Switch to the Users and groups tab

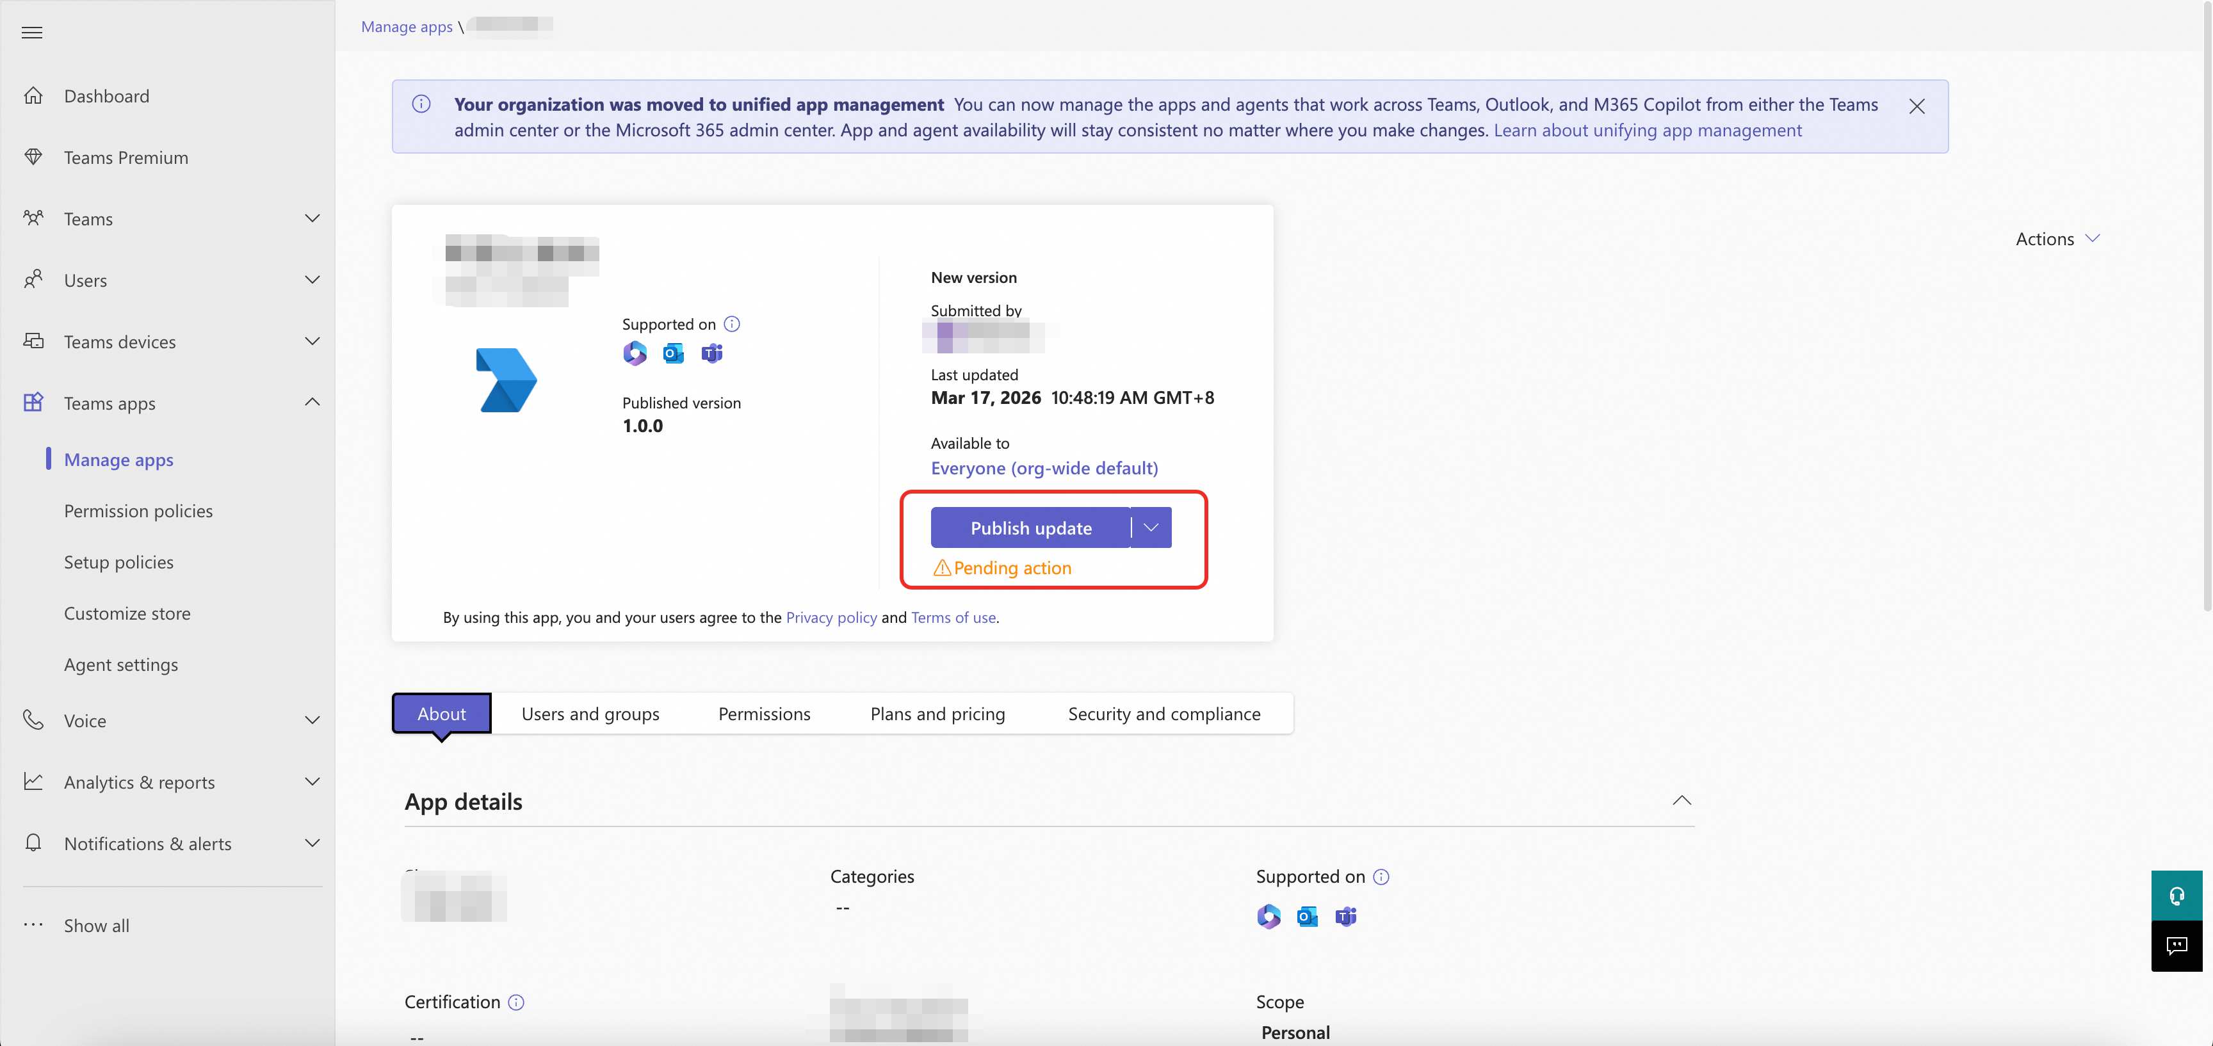pyautogui.click(x=590, y=714)
